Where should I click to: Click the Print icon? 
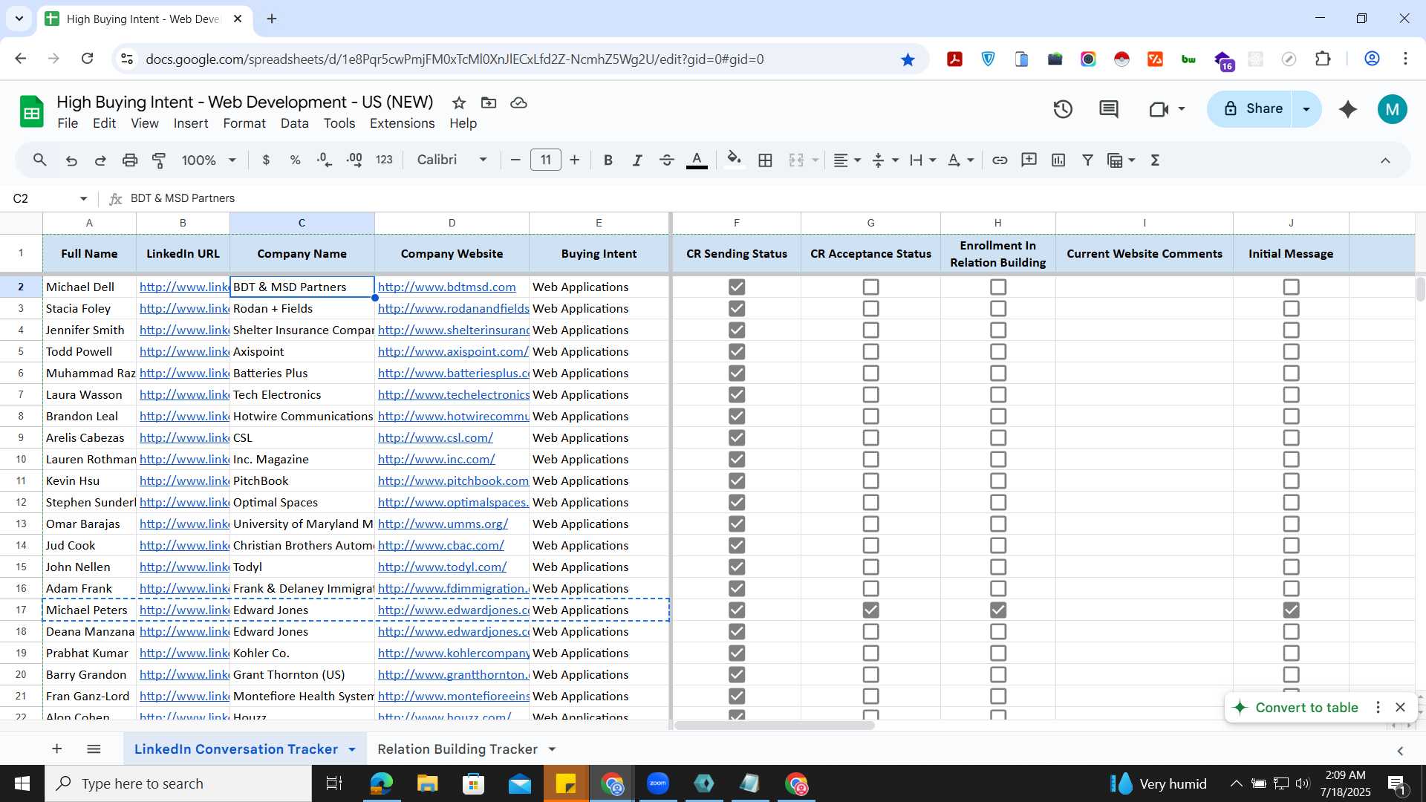pyautogui.click(x=130, y=160)
